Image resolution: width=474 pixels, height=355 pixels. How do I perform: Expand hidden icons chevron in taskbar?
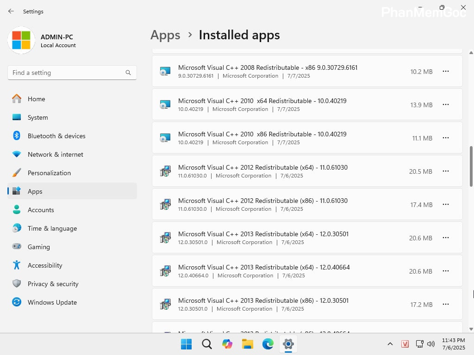[390, 344]
